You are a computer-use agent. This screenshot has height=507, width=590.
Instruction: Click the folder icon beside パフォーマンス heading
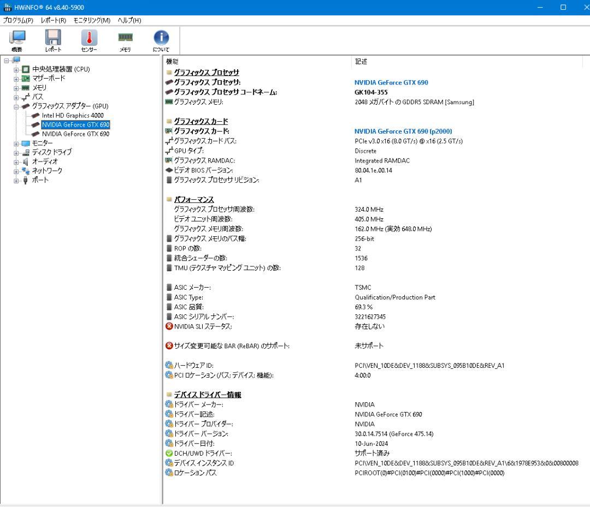(x=169, y=200)
